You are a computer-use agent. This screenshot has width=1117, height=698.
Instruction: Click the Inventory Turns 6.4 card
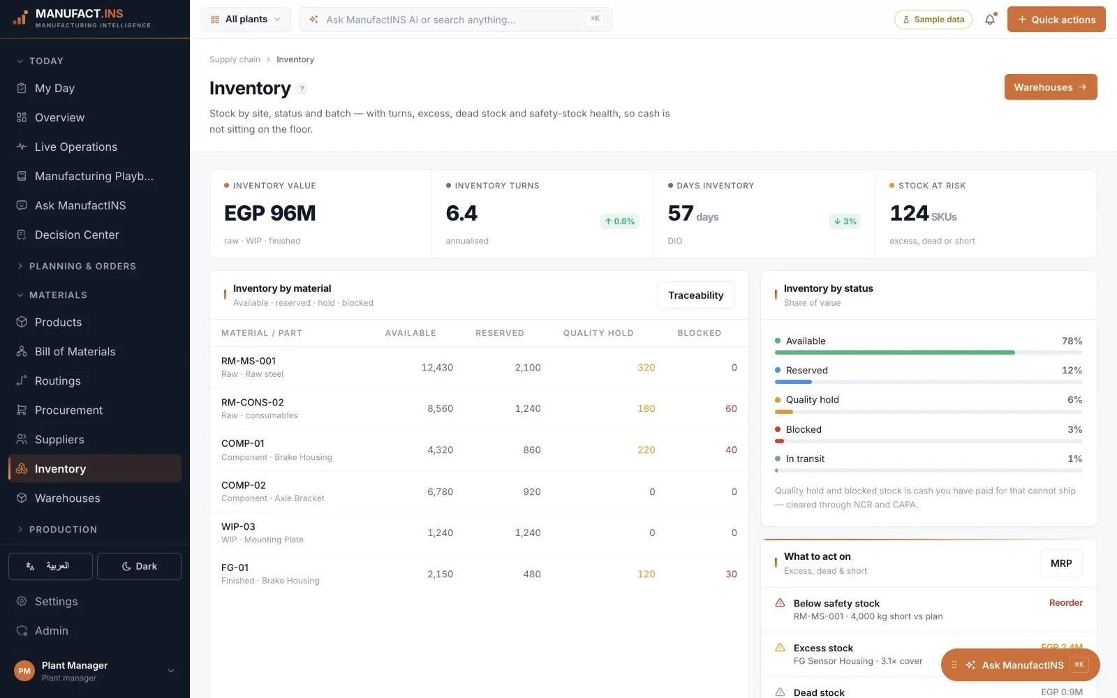[542, 214]
